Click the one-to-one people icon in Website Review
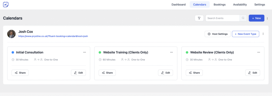 [212, 60]
